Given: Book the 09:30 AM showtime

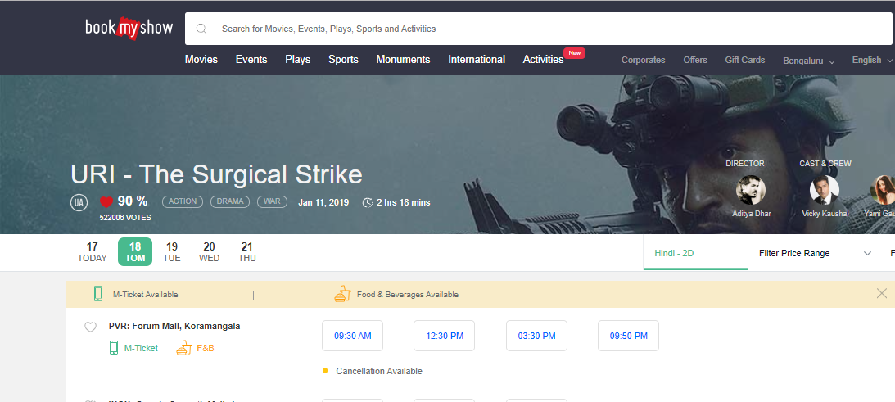Looking at the screenshot, I should (352, 336).
